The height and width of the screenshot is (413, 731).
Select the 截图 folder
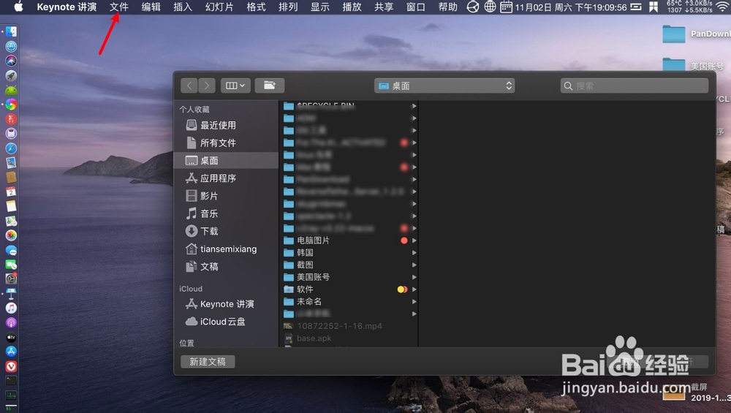[305, 265]
